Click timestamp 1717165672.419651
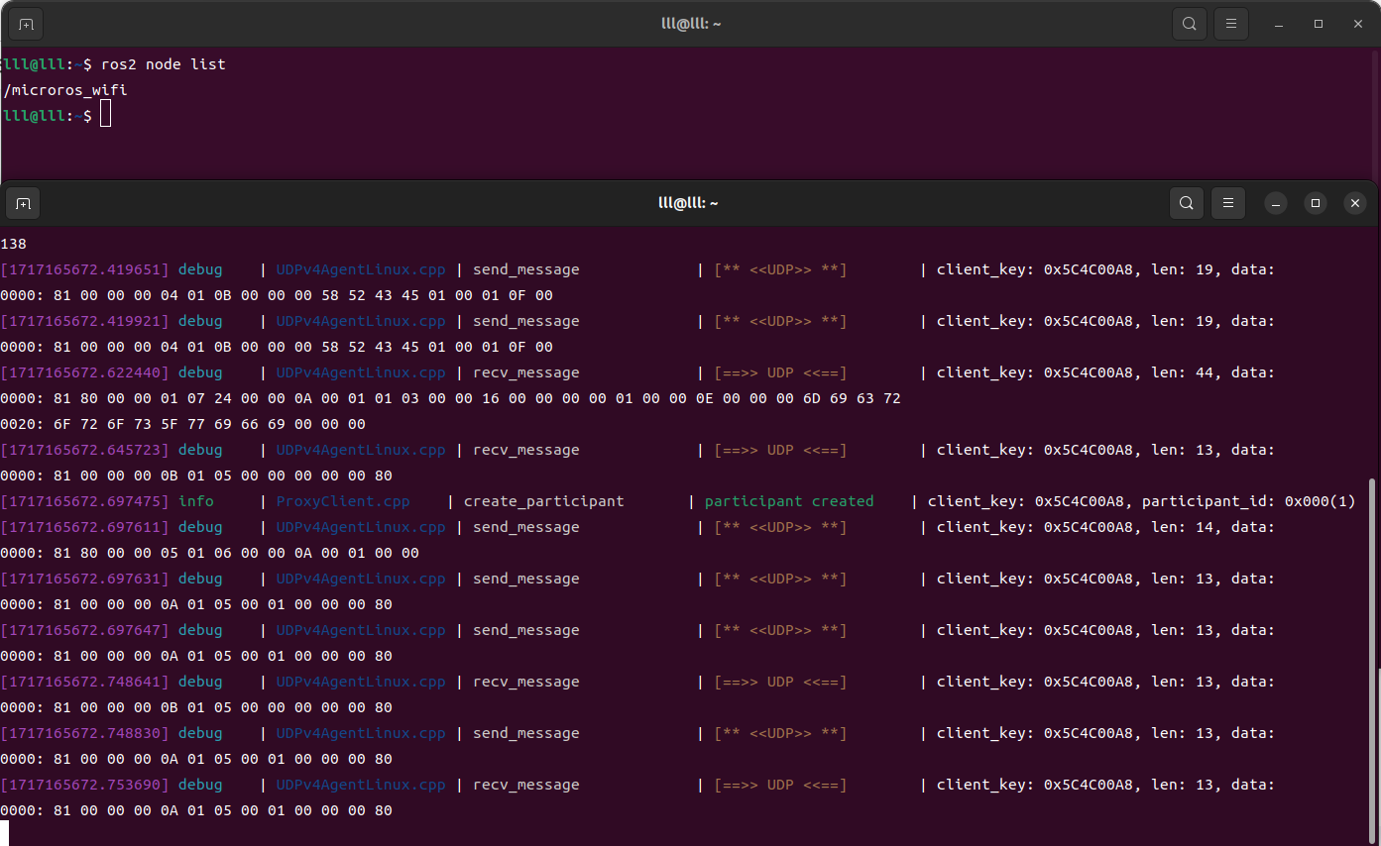 point(85,269)
